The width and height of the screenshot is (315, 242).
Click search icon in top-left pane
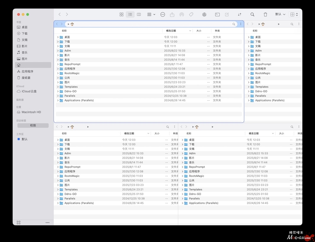[x=234, y=24]
